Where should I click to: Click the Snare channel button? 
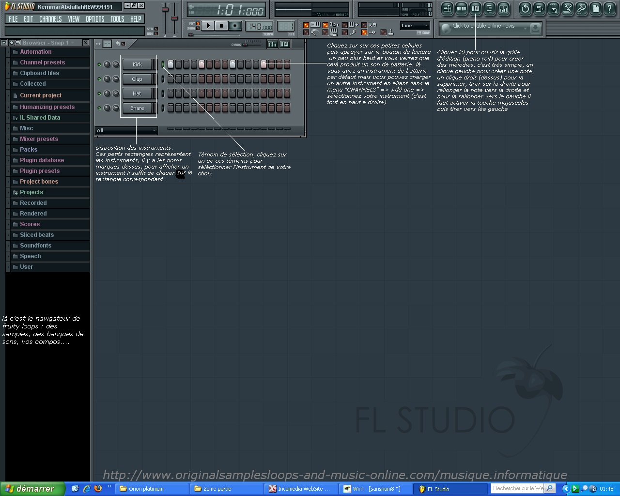pyautogui.click(x=138, y=108)
